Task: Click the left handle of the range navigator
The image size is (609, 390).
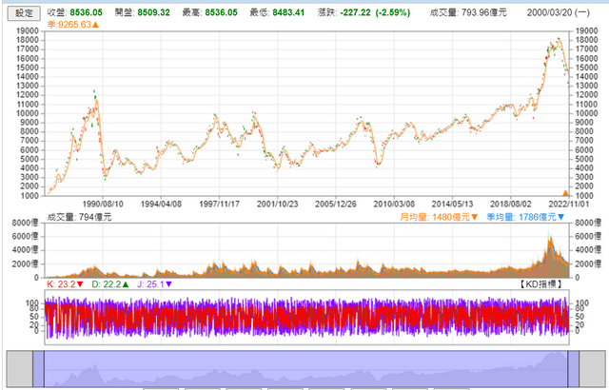Action: pyautogui.click(x=38, y=369)
